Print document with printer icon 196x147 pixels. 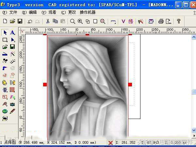click(161, 21)
